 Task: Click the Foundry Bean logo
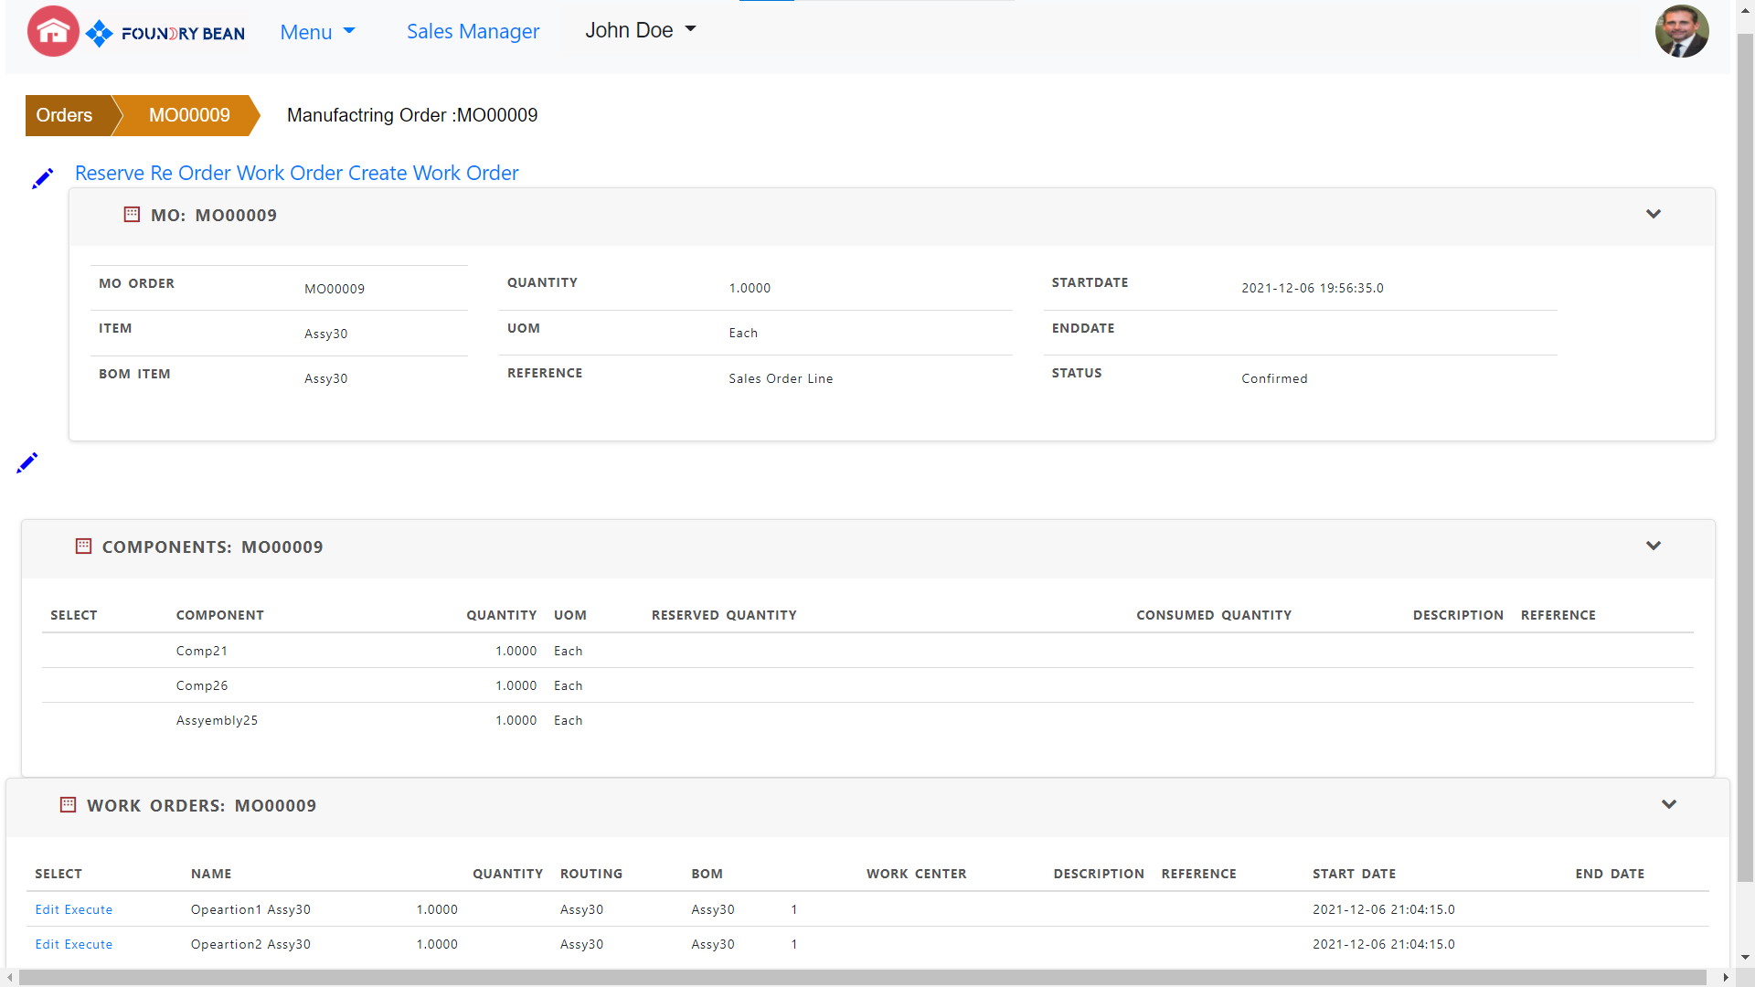pyautogui.click(x=165, y=34)
